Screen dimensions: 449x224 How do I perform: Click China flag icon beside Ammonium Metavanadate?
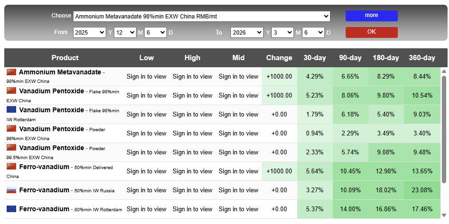coord(11,72)
